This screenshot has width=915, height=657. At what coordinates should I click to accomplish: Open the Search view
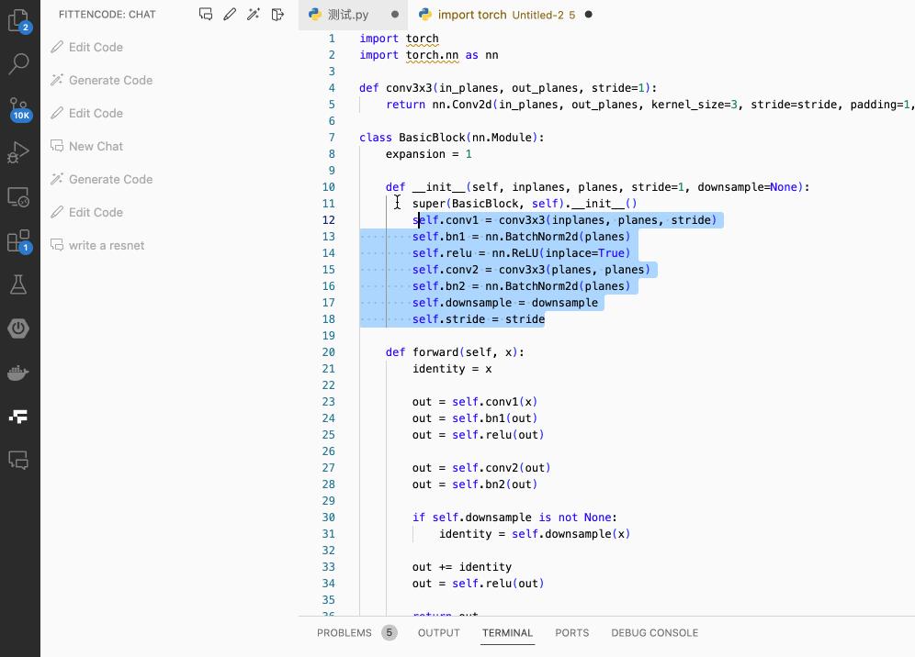18,64
